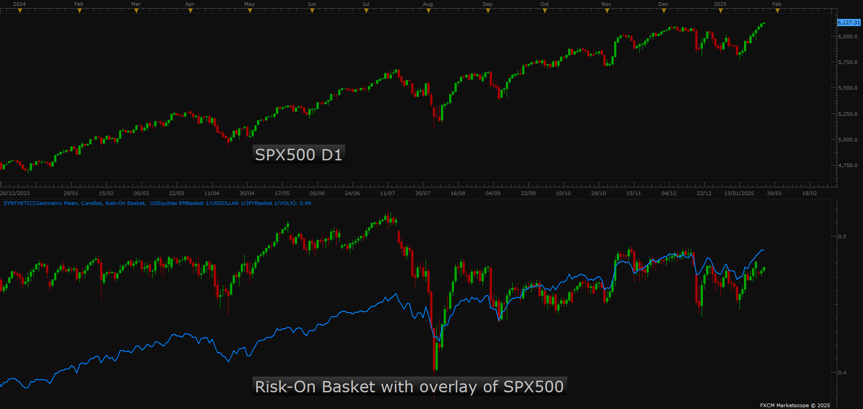Image resolution: width=863 pixels, height=409 pixels.
Task: Click the 4,750.0 price axis label
Action: (x=848, y=165)
